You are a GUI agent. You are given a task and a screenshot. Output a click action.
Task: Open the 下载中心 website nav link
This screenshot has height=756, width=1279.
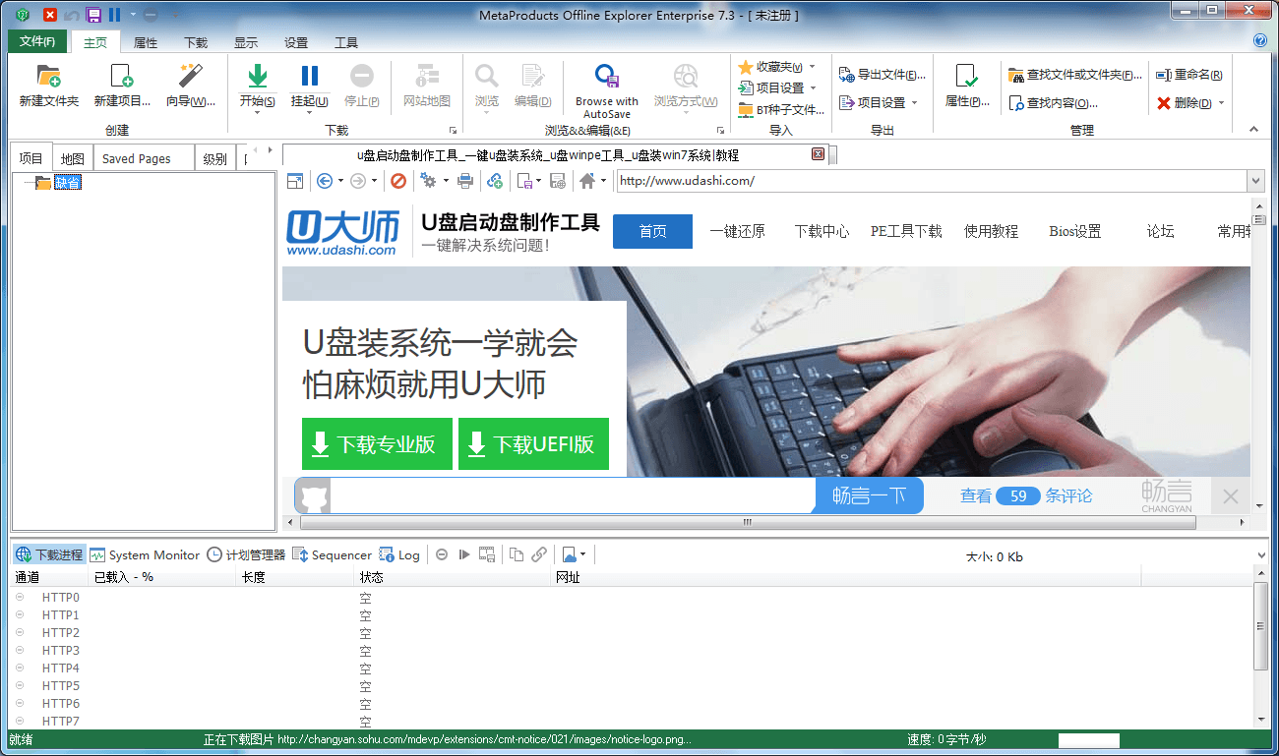[822, 231]
